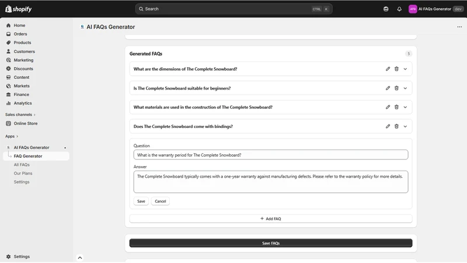The width and height of the screenshot is (467, 263).
Task: Click the black Save FAQs button
Action: 271,243
